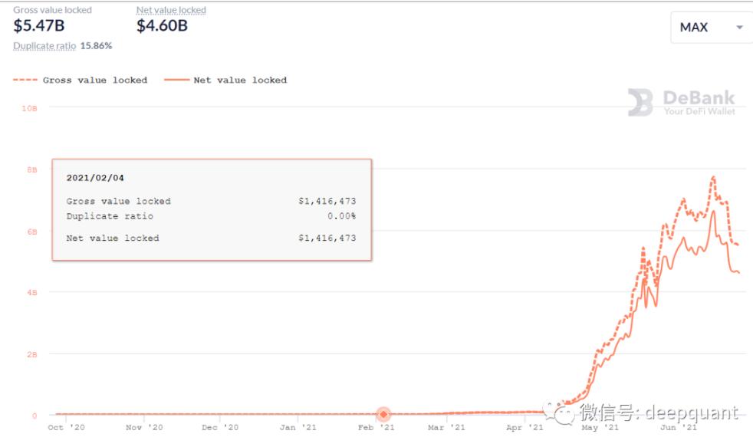Click the underlined Duplicate ratio label

[x=44, y=46]
